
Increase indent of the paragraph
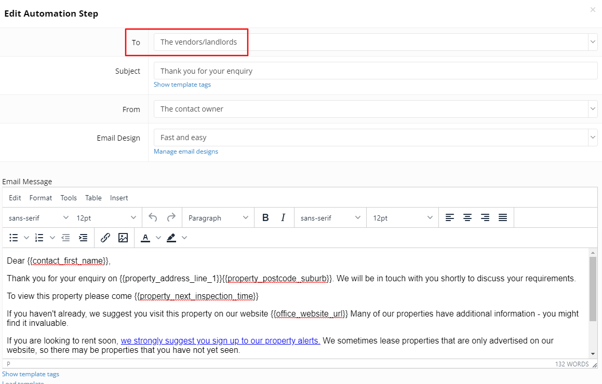[83, 238]
